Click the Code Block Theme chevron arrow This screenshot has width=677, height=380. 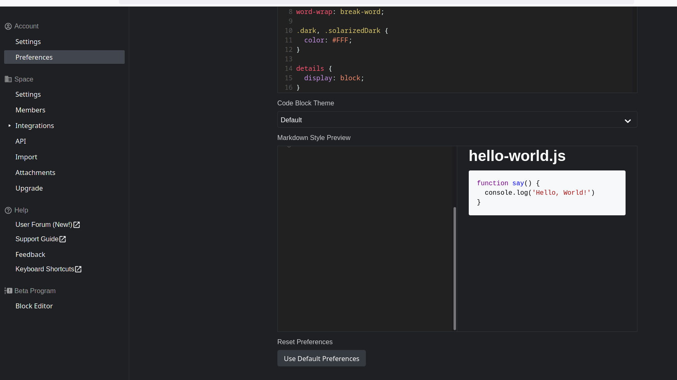pyautogui.click(x=628, y=121)
